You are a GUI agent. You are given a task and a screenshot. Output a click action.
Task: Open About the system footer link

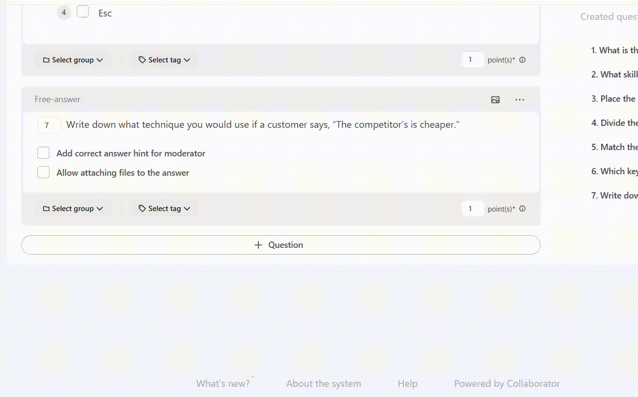tap(323, 384)
